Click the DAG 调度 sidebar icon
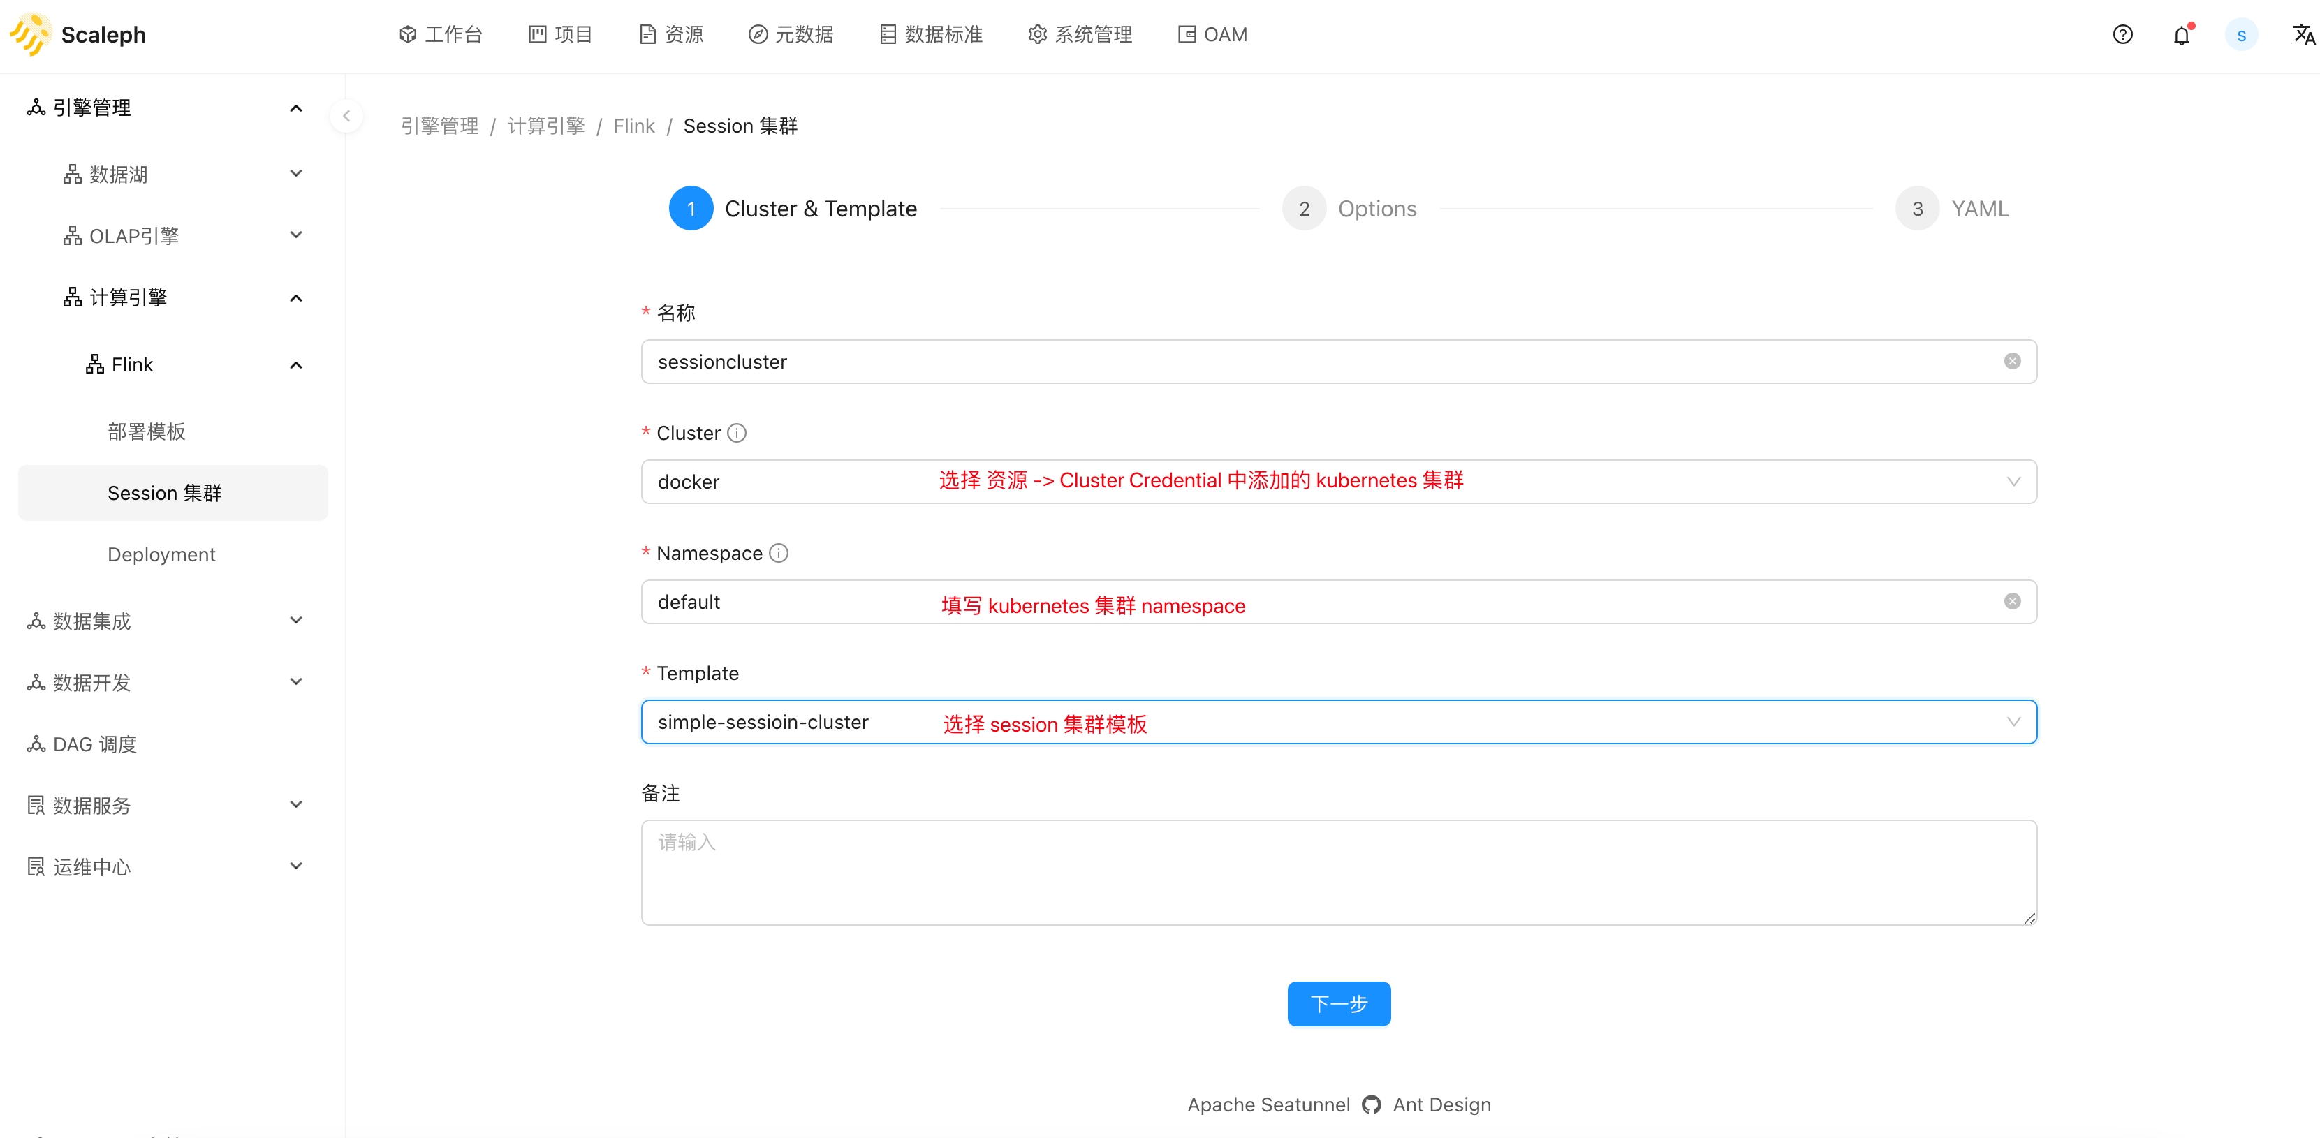This screenshot has width=2320, height=1138. pos(36,744)
